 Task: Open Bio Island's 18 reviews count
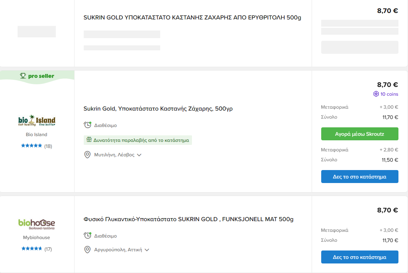[48, 146]
